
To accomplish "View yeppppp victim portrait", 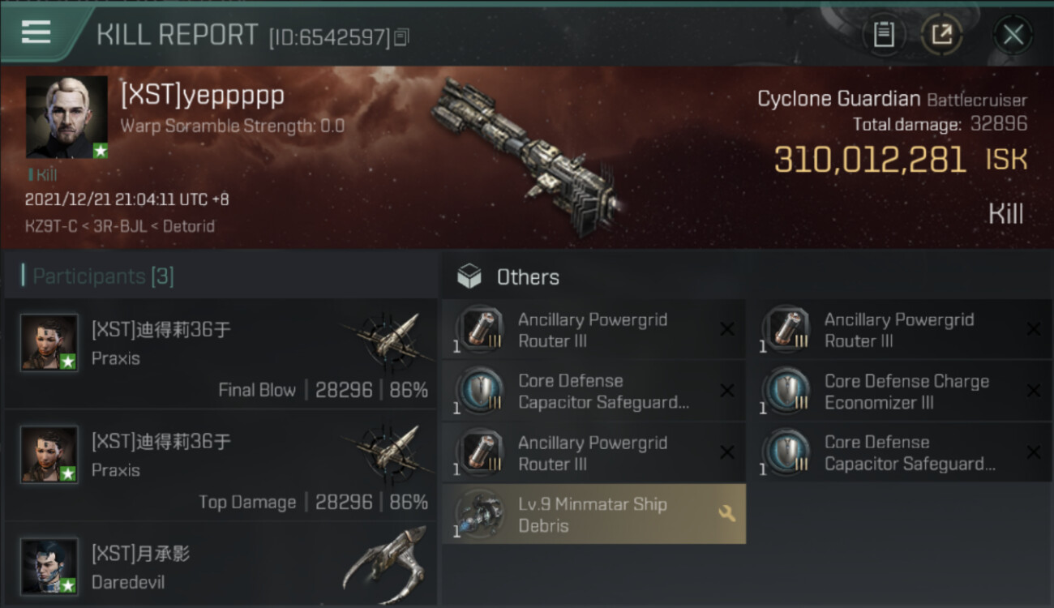I will 66,117.
